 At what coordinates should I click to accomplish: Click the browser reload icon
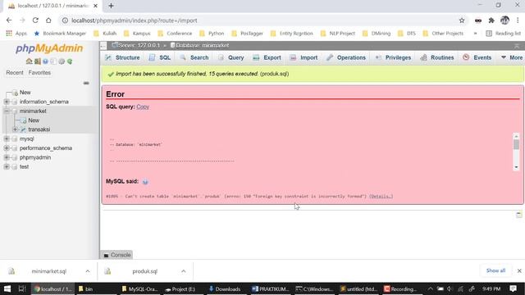click(35, 20)
